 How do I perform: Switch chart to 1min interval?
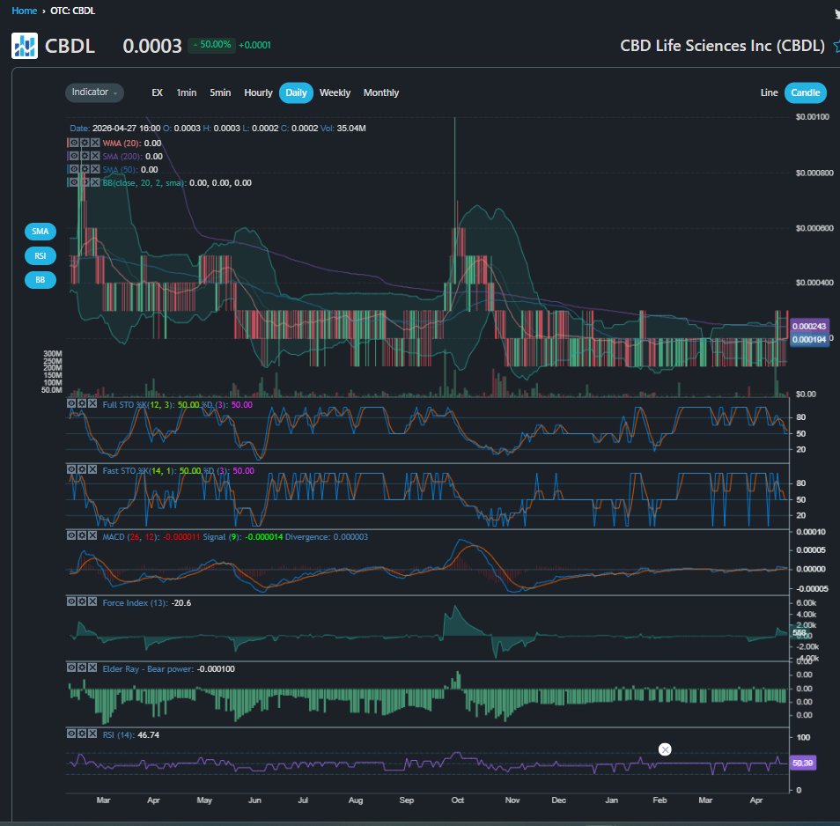[187, 92]
